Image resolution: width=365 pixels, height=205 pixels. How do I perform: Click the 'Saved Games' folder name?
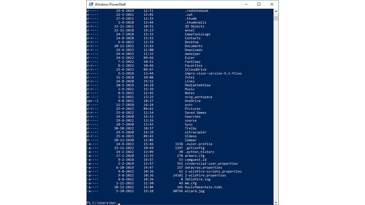196,113
